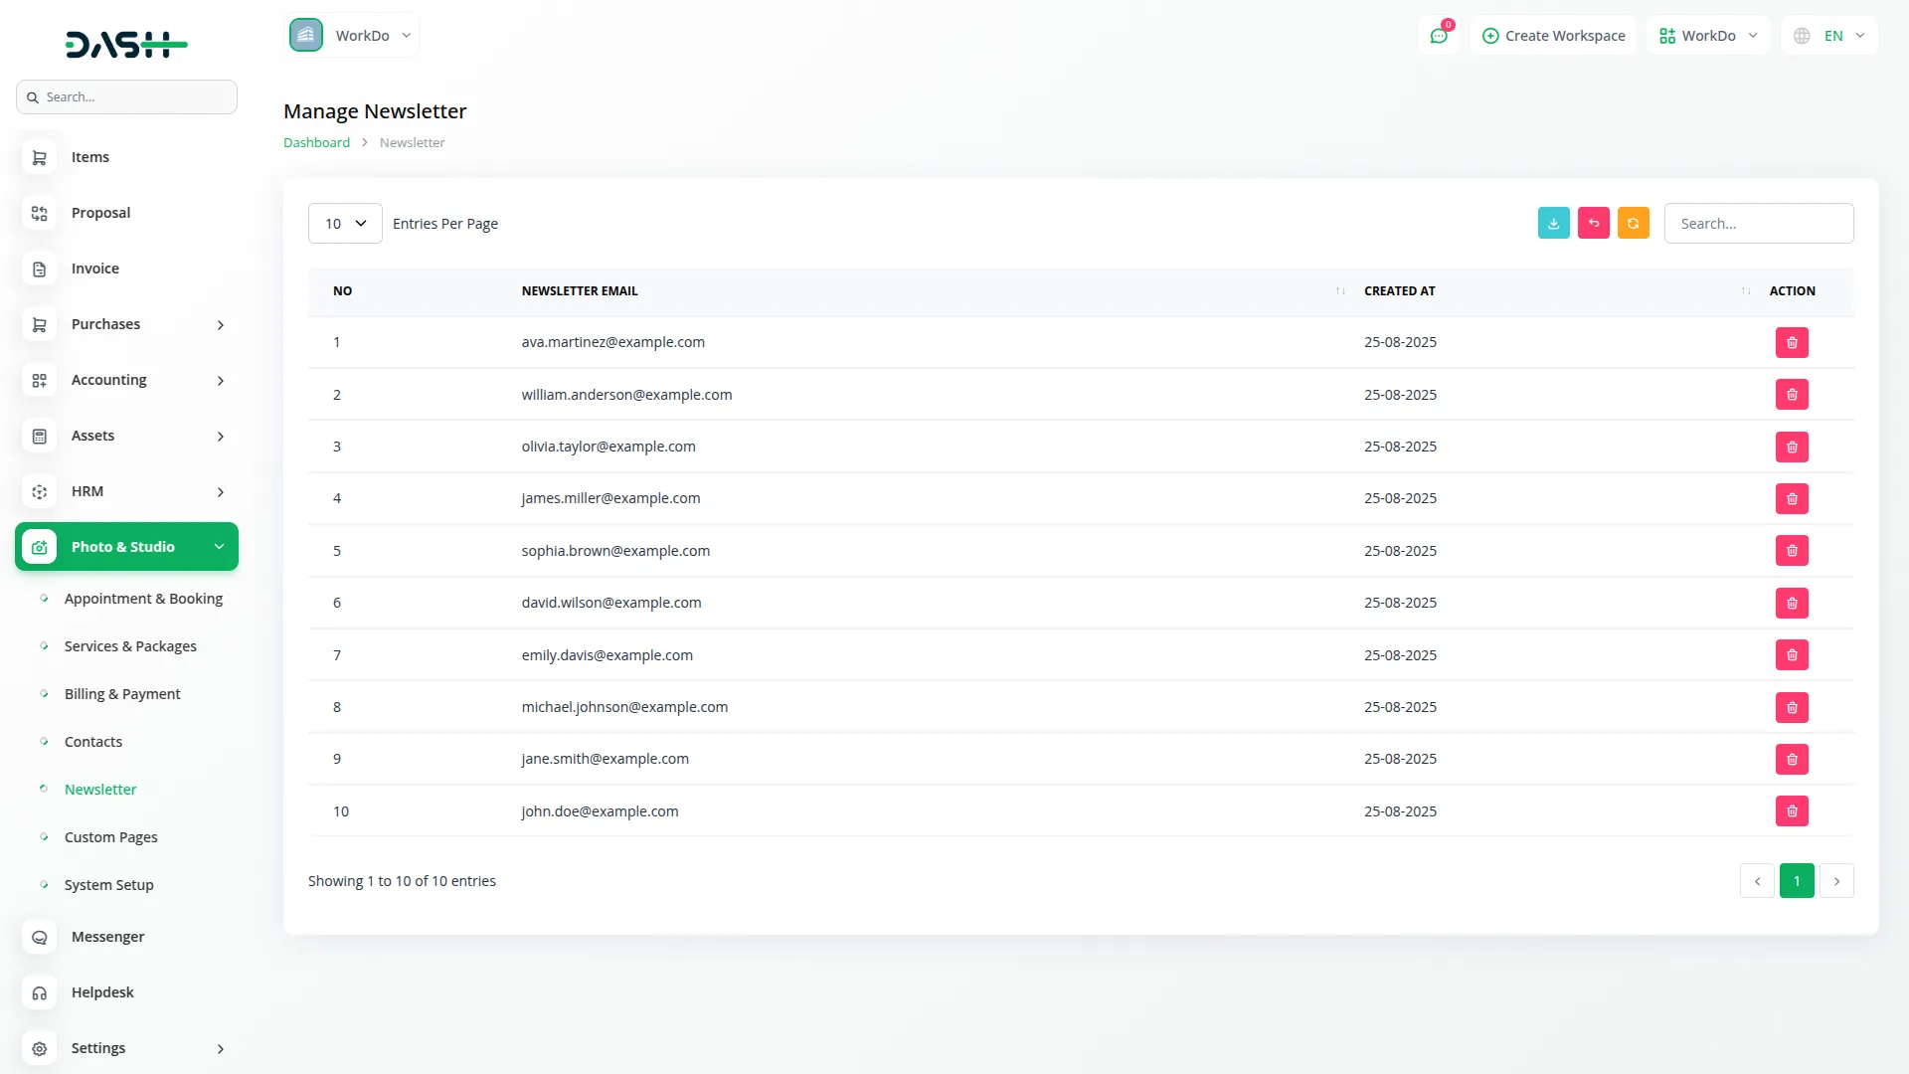Open the chat messages icon in header
Viewport: 1909px width, 1074px height.
point(1439,36)
